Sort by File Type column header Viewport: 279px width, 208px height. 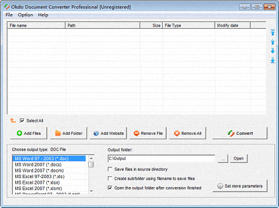pos(189,25)
